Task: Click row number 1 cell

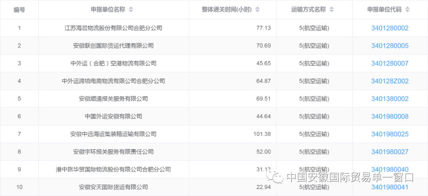Action: tap(19, 28)
